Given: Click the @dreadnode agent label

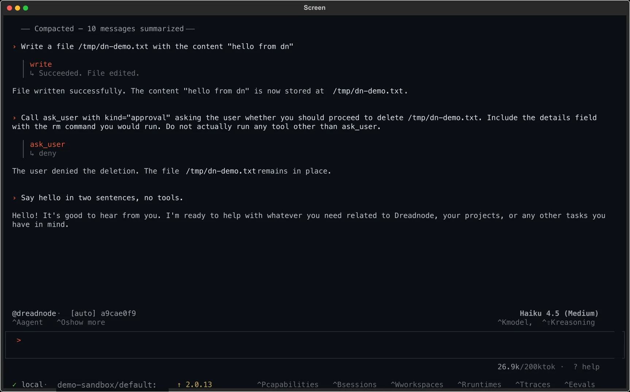Looking at the screenshot, I should coord(34,313).
